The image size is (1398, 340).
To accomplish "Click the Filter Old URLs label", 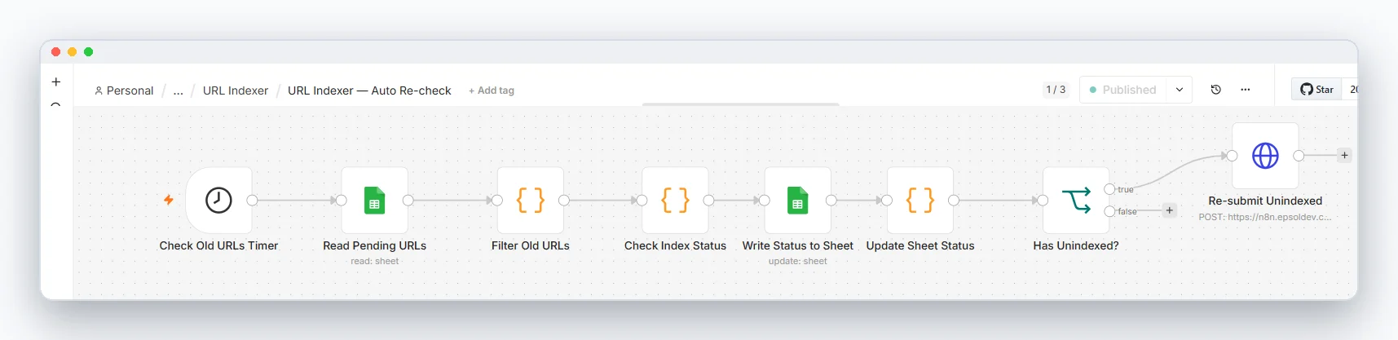I will (530, 245).
